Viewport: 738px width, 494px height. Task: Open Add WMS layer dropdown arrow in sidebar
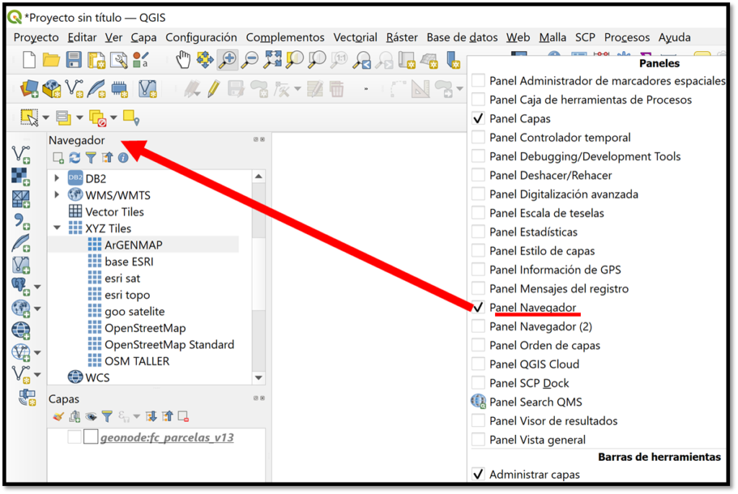click(x=37, y=309)
